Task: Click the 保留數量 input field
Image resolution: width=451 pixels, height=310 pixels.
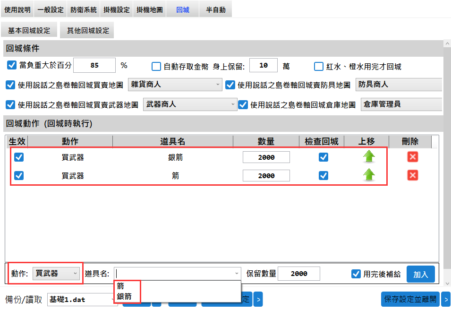Action: [299, 274]
